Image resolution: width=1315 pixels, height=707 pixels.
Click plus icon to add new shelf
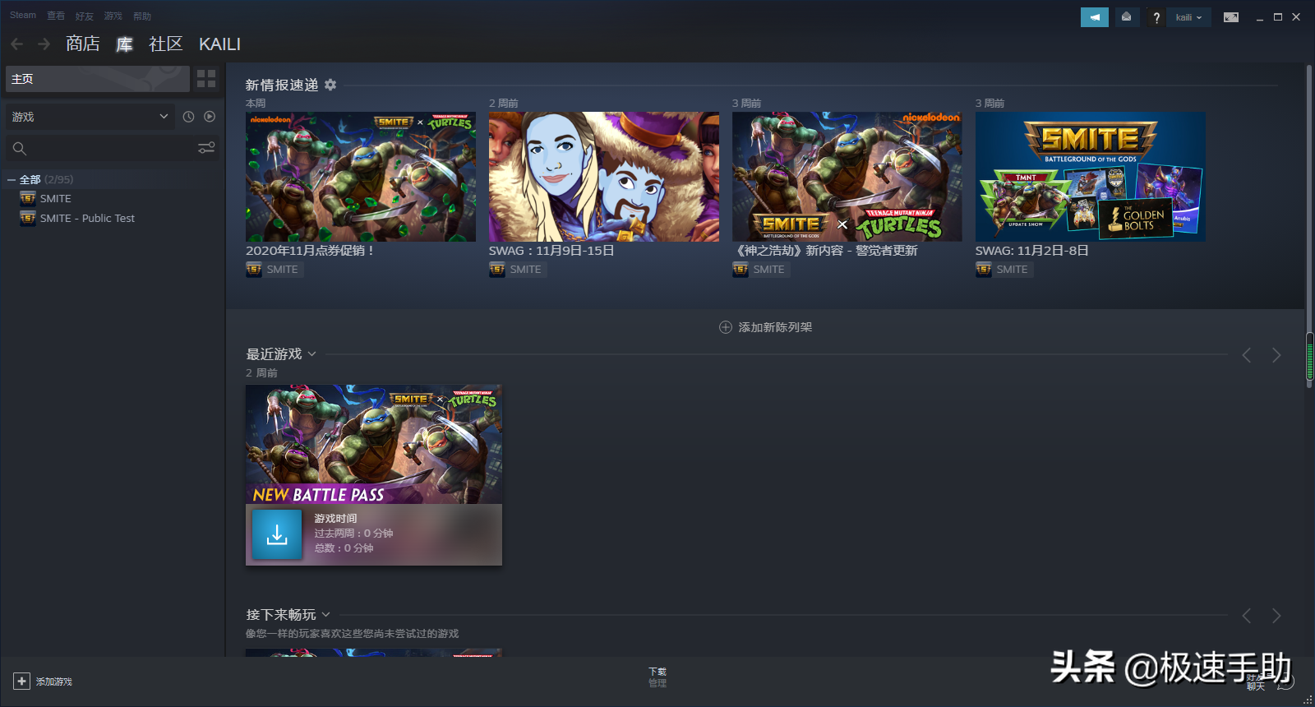pos(726,327)
